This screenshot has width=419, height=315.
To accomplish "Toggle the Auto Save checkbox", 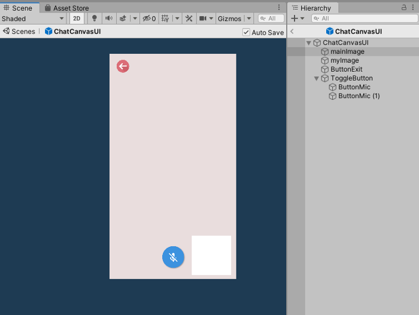I will [246, 32].
